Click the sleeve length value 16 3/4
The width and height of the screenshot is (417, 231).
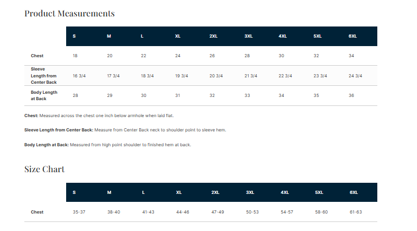[79, 76]
